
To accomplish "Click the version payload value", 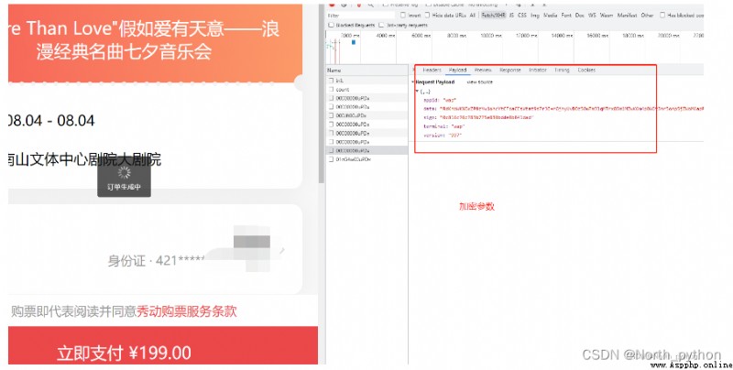I will tap(454, 136).
